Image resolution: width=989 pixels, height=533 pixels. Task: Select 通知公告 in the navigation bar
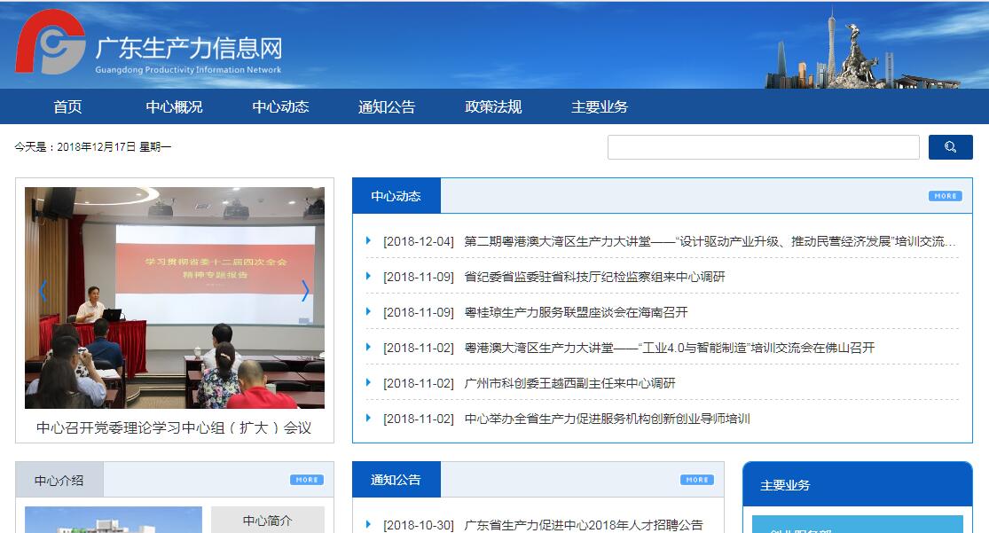click(x=387, y=107)
